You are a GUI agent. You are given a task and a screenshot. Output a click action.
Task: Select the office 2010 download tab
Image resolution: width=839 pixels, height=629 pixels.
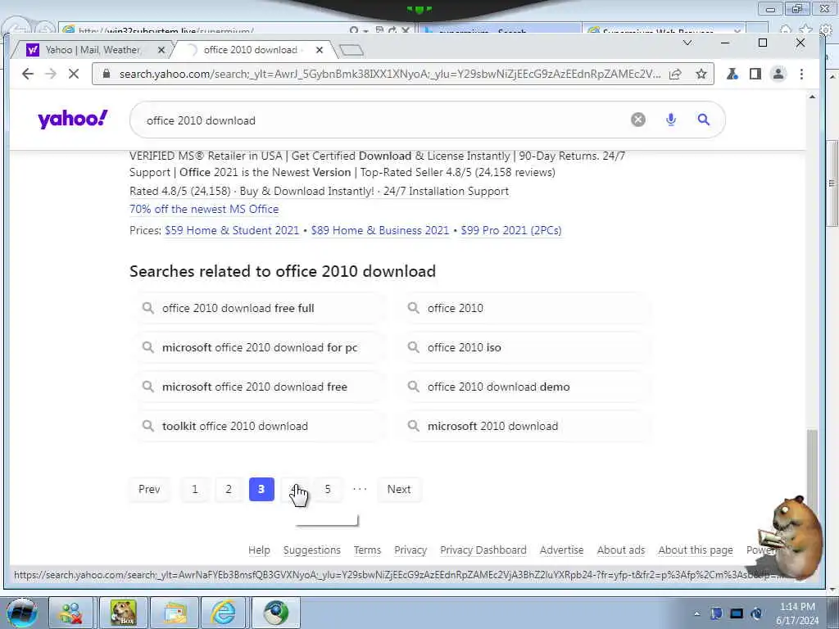pyautogui.click(x=252, y=50)
